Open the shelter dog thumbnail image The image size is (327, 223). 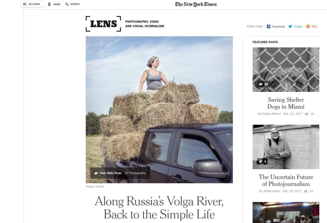286,70
